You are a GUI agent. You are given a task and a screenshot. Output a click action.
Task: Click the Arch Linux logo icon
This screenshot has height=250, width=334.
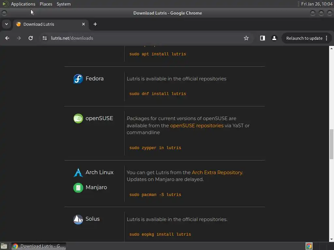tap(78, 173)
